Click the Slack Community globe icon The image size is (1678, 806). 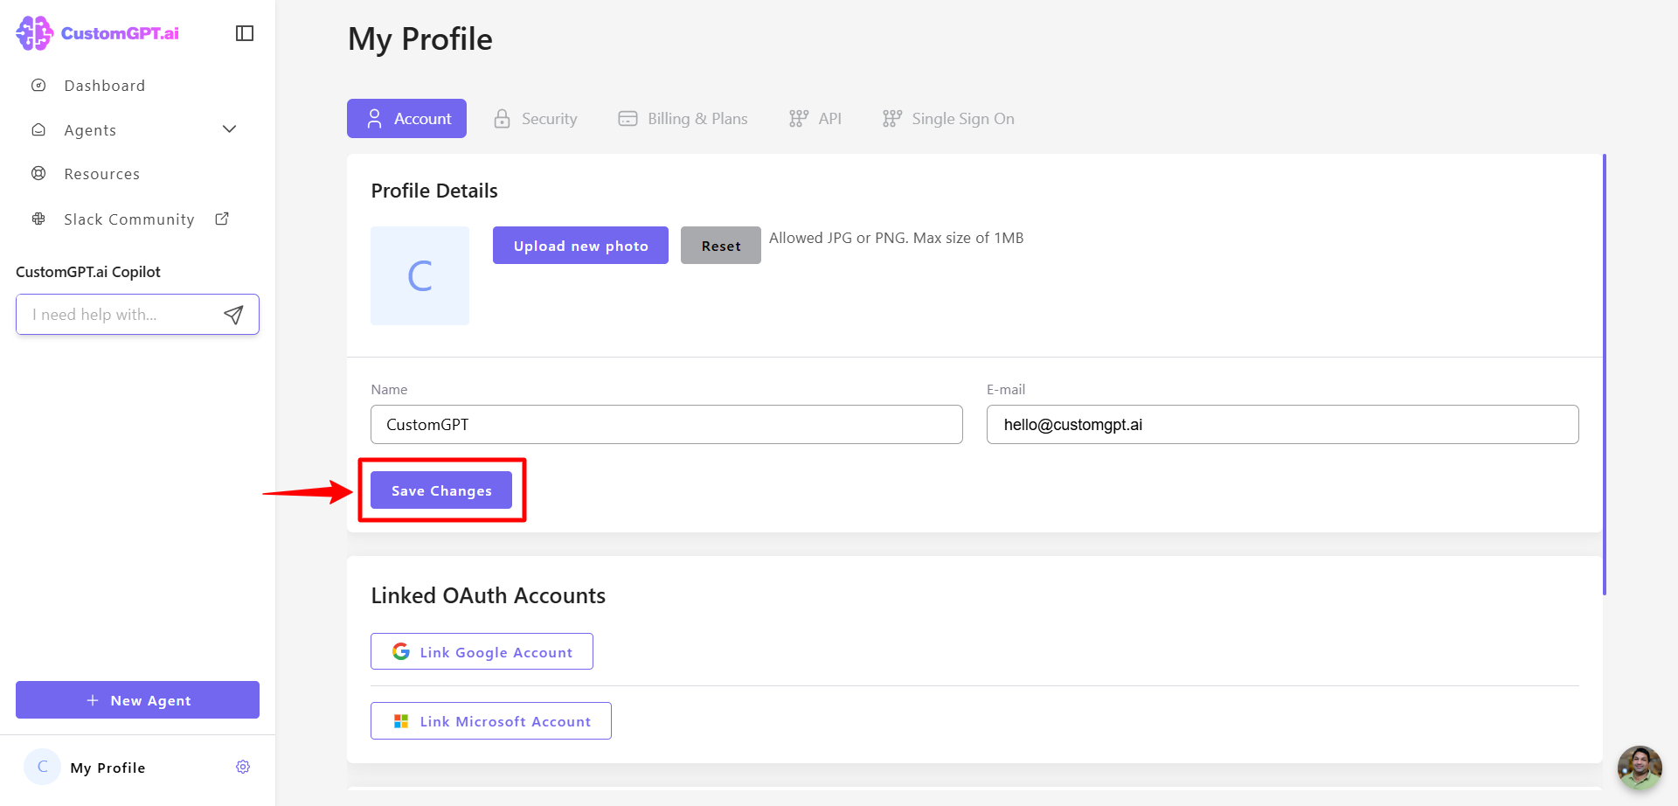[38, 219]
